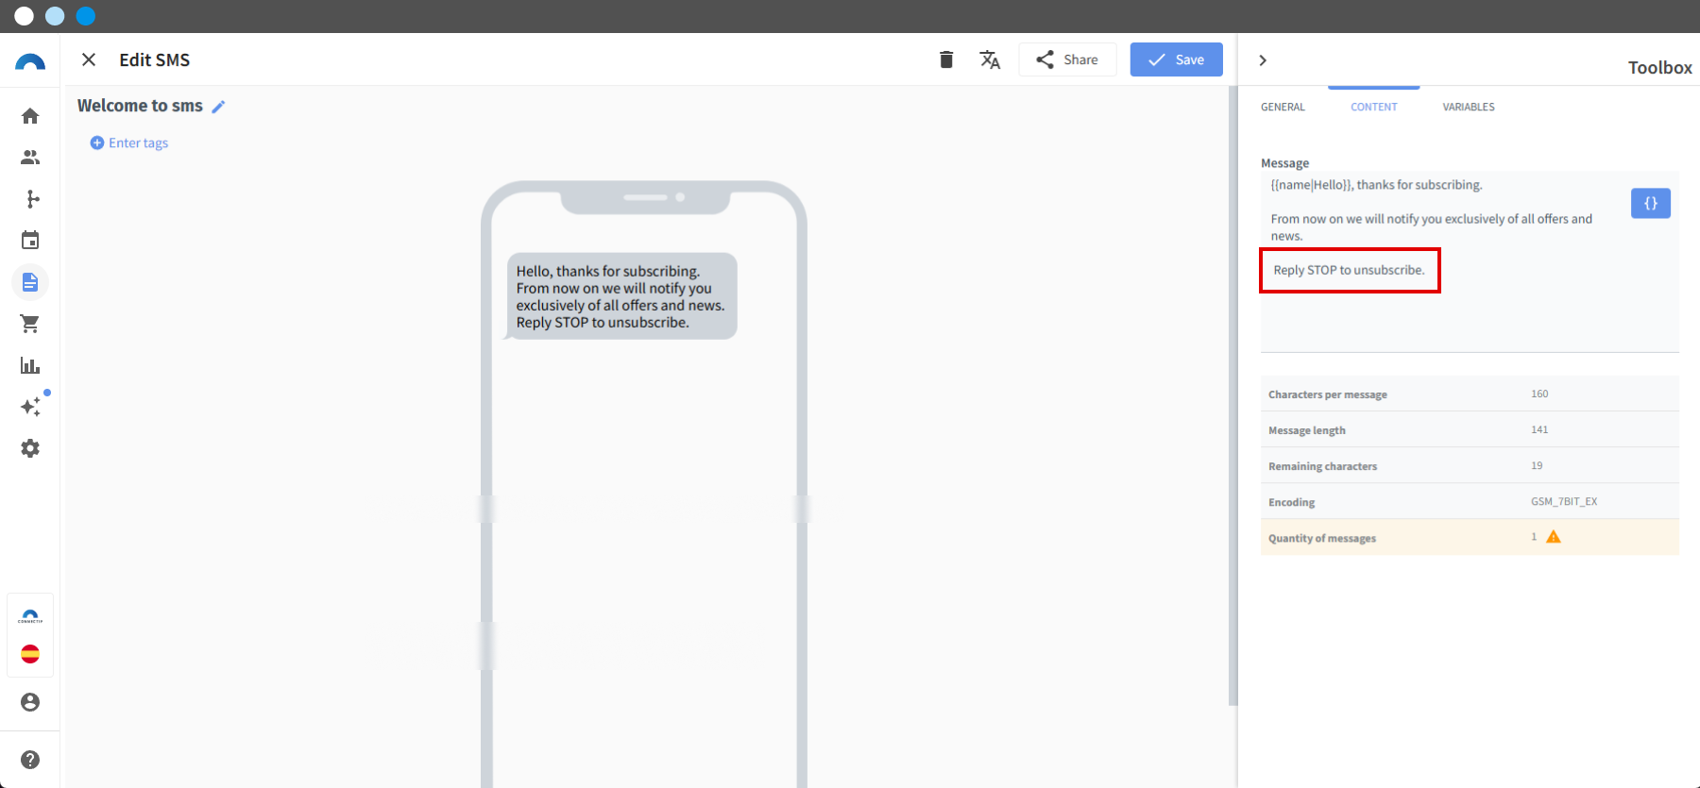Open the user profile icon
This screenshot has height=788, width=1700.
click(30, 702)
